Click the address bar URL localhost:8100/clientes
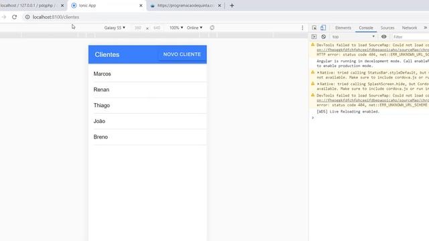Screen dimensions: 429x241 pyautogui.click(x=56, y=17)
